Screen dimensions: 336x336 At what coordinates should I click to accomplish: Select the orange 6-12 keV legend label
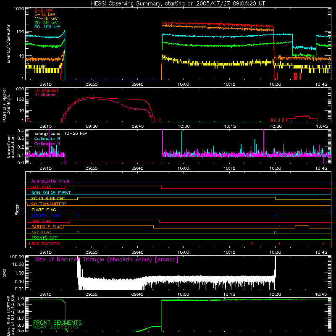45,14
